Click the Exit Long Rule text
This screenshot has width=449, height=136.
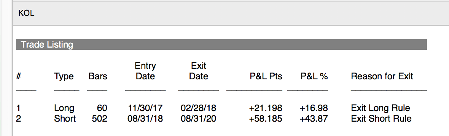[381, 108]
